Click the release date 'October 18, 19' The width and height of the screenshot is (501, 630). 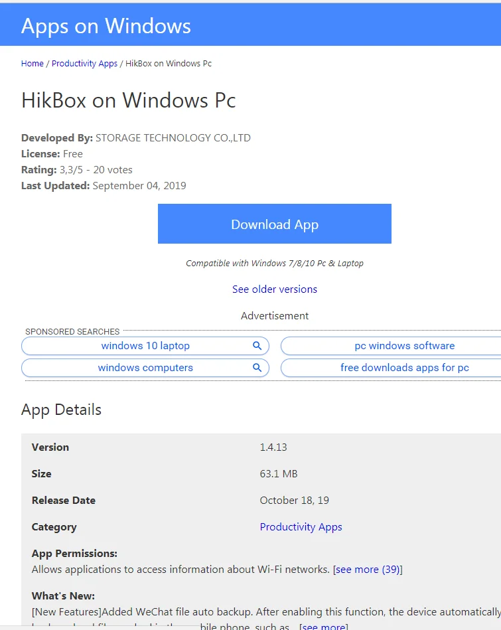[294, 501]
